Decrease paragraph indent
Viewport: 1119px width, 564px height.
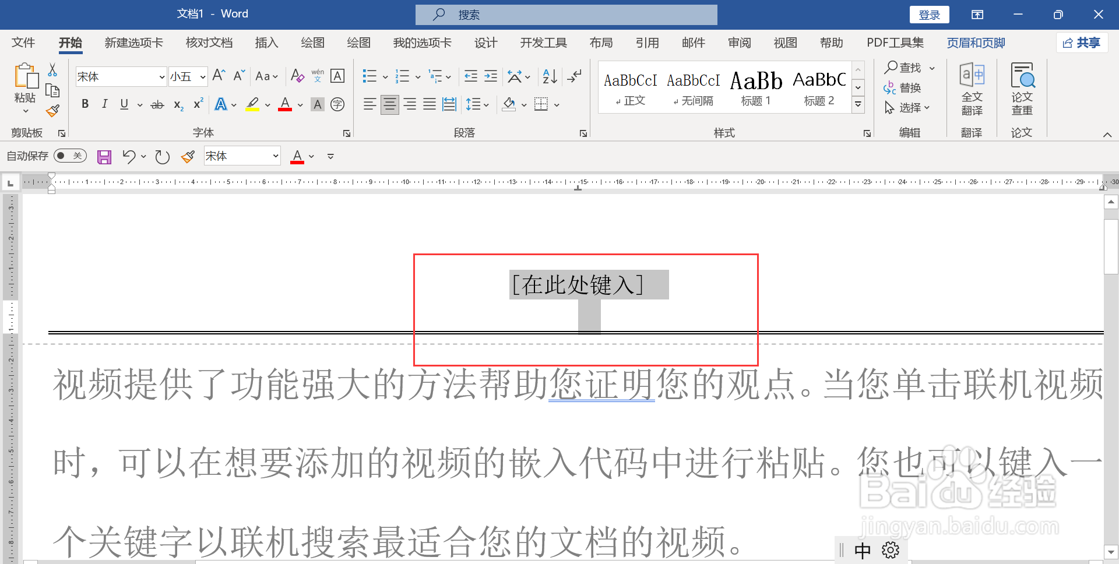[x=471, y=76]
